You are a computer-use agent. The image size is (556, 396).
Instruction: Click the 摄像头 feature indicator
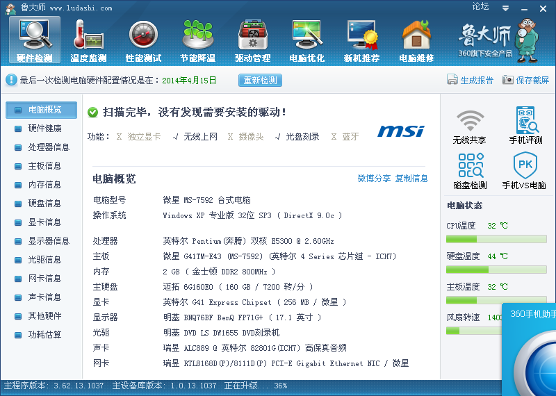click(x=246, y=136)
